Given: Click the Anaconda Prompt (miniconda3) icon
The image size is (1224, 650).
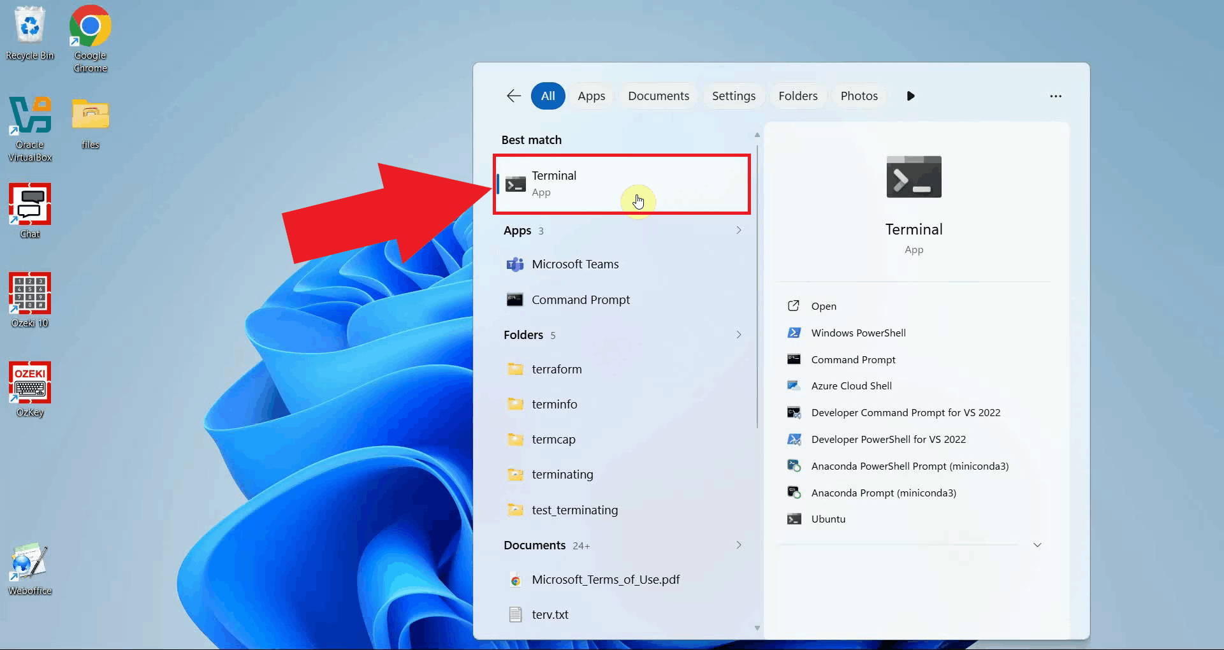Looking at the screenshot, I should (794, 493).
